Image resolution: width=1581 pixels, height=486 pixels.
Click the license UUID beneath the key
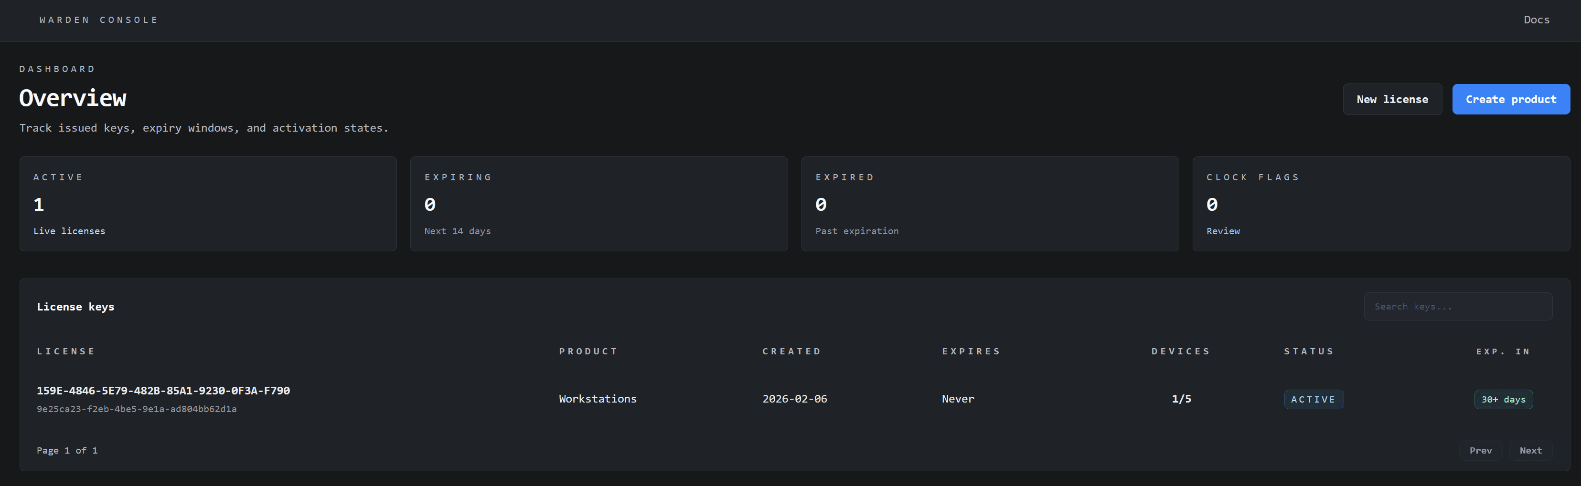pos(136,408)
